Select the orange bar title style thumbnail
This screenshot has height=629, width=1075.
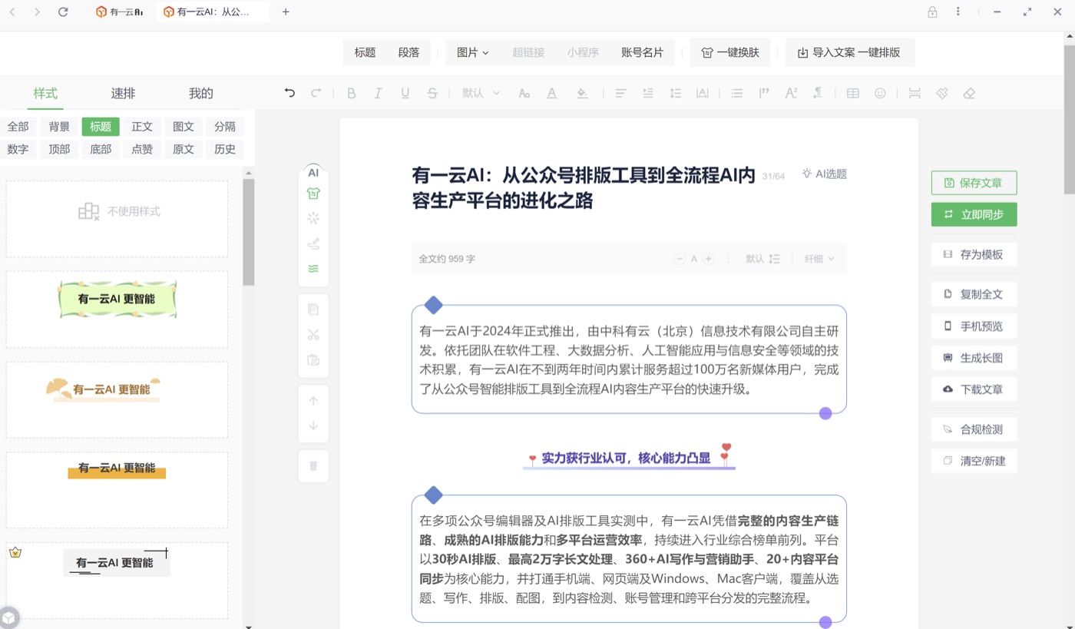pyautogui.click(x=117, y=490)
